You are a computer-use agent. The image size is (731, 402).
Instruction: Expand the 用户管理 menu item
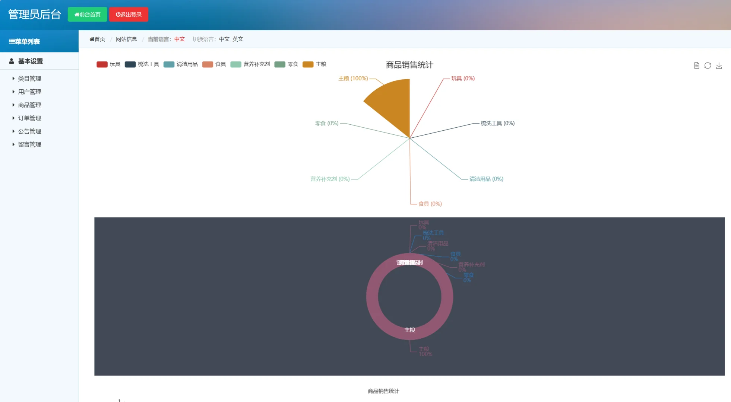29,92
